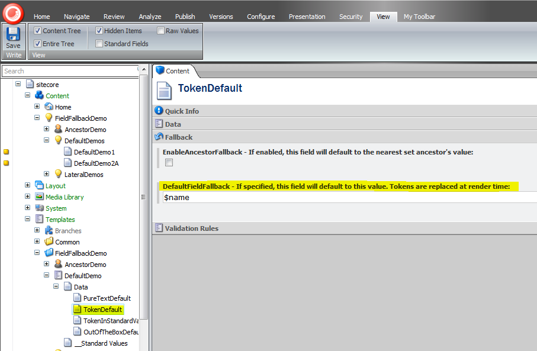
Task: Click the Quick Info exclamation icon
Action: click(159, 110)
